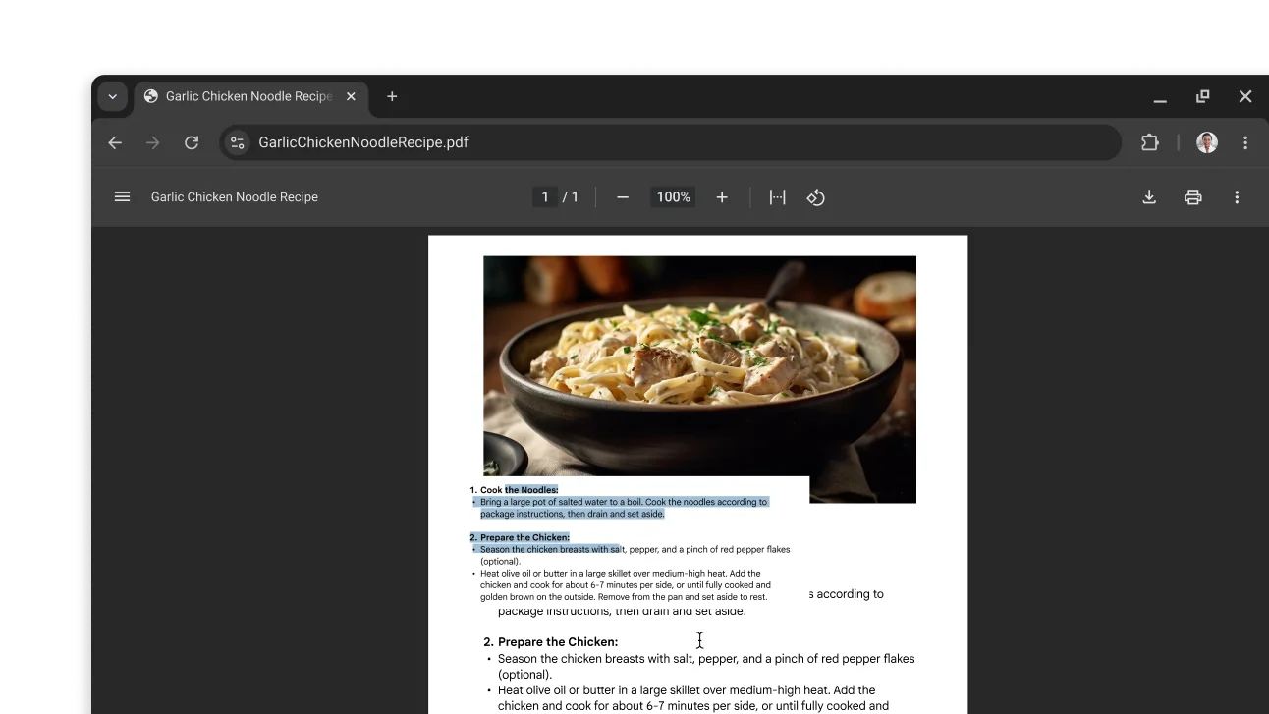Viewport: 1269px width, 714px height.
Task: Click the address bar showing GarlicChickenNoodleRecipe.pdf
Action: pos(589,142)
